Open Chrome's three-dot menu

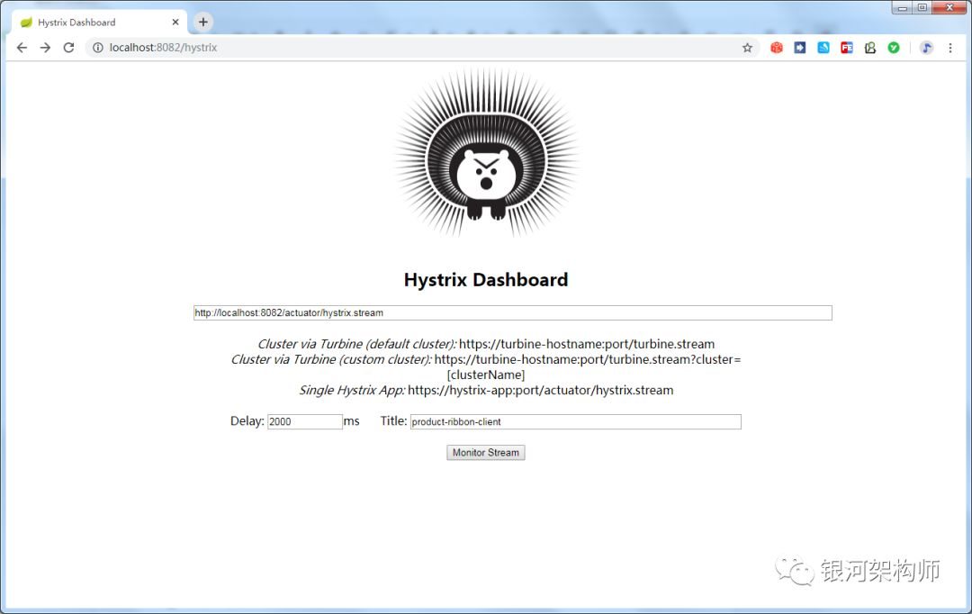(949, 48)
